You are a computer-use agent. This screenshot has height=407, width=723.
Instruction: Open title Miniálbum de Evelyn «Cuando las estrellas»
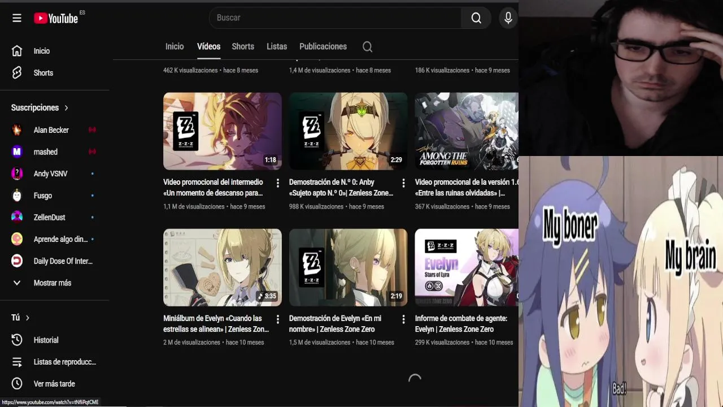pos(216,324)
